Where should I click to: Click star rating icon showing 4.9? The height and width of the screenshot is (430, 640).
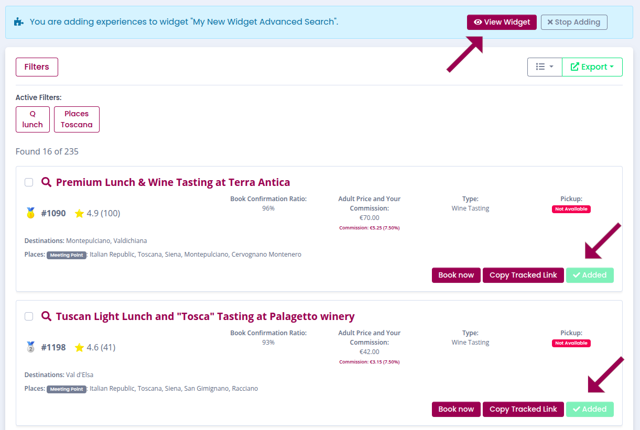pyautogui.click(x=79, y=213)
